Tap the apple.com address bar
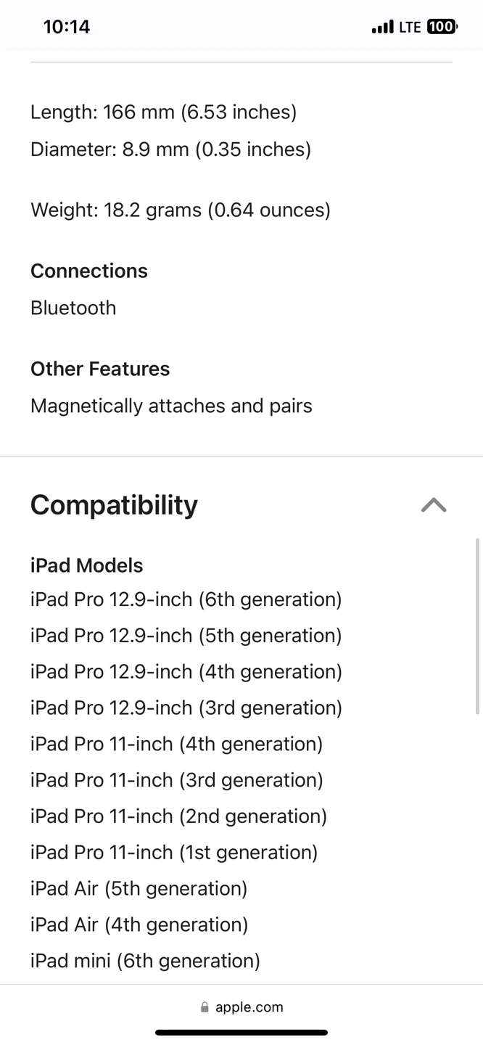Screen dimensions: 483x1045 click(241, 1007)
